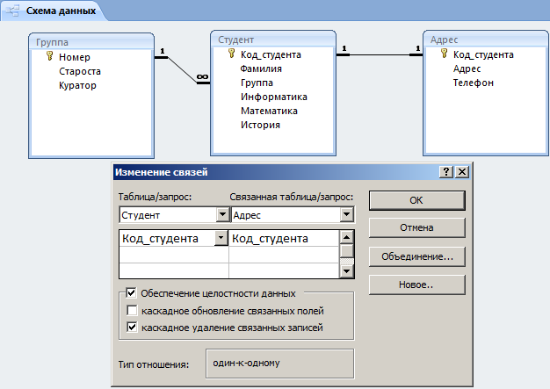Select right Код_студента field cell
Screen dimensions: 550x389
pyautogui.click(x=284, y=238)
